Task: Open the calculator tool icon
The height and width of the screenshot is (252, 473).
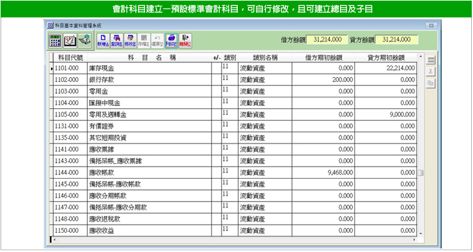Action: [55, 40]
